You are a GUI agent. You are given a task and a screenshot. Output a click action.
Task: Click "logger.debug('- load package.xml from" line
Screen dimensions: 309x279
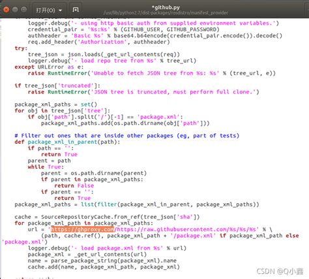pyautogui.click(x=107, y=248)
